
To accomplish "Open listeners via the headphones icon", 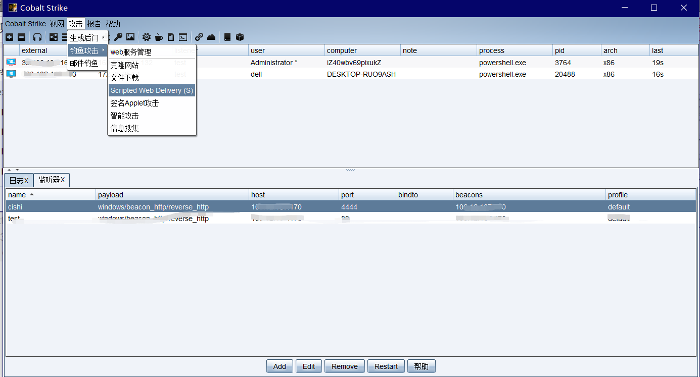I will pos(37,37).
